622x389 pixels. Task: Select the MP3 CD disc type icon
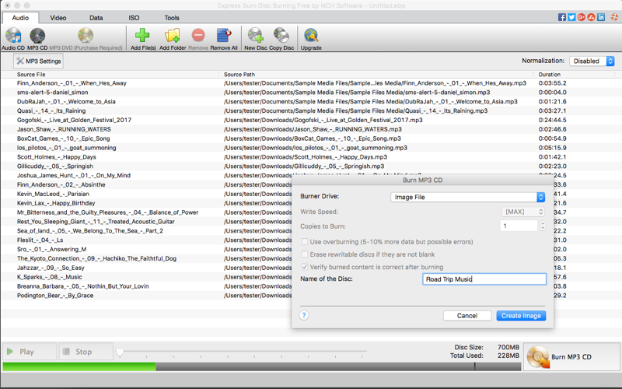(x=37, y=37)
